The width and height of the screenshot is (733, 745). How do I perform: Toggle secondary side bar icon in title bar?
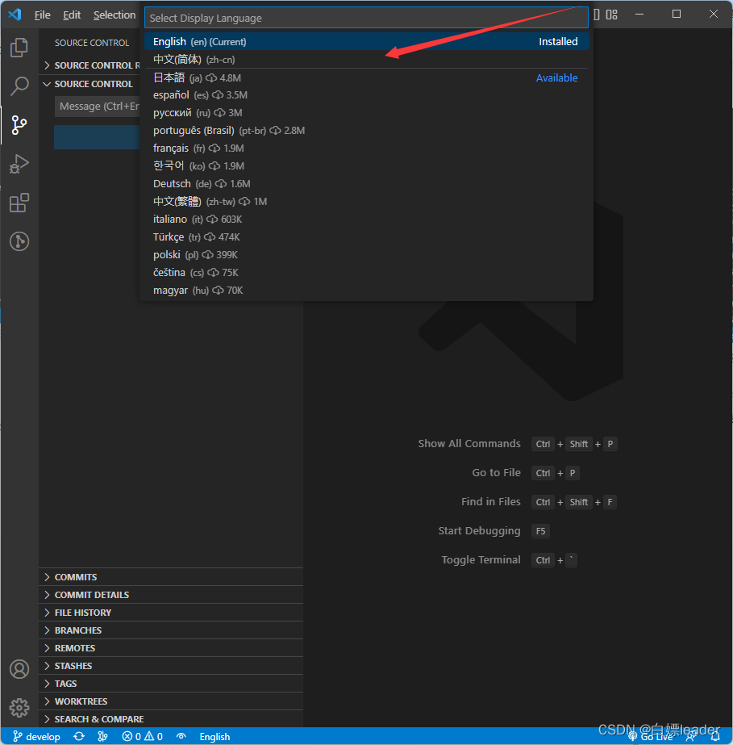596,15
